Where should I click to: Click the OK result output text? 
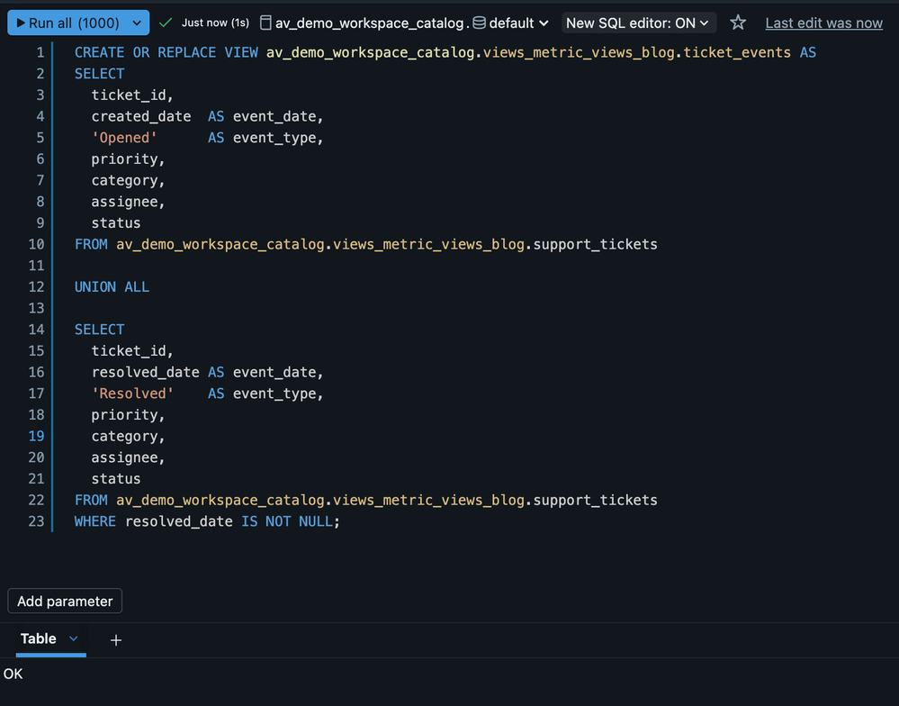[13, 674]
